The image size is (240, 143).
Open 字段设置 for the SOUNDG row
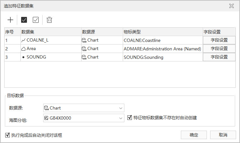(219, 57)
